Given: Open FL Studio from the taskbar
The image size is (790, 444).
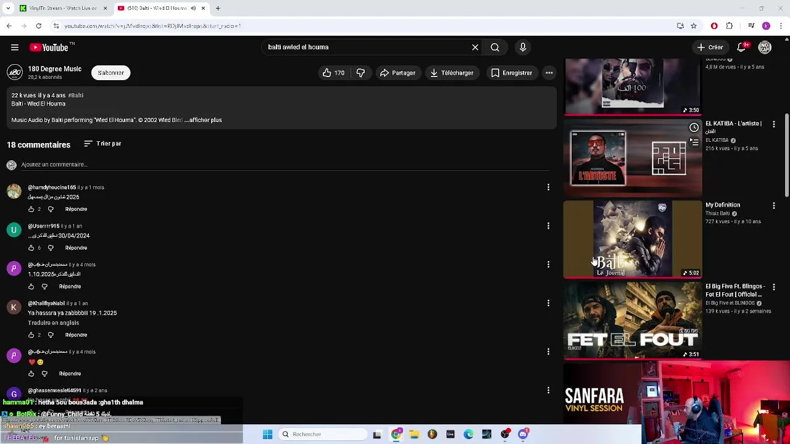Looking at the screenshot, I should (432, 434).
